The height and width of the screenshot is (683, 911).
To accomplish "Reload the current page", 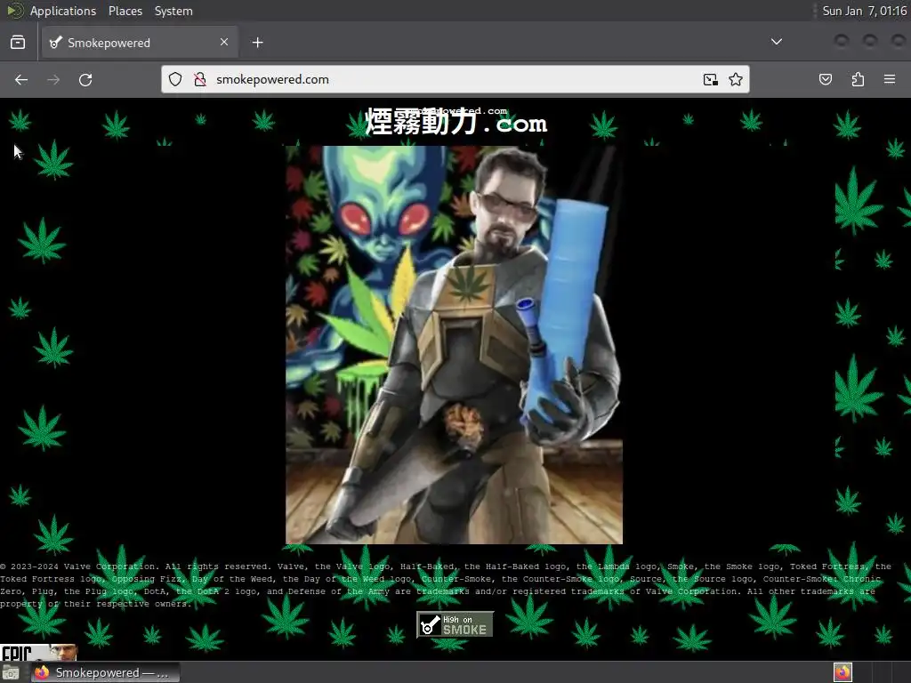I will tap(85, 79).
